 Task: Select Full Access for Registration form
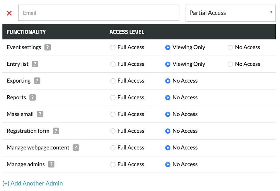tap(113, 131)
